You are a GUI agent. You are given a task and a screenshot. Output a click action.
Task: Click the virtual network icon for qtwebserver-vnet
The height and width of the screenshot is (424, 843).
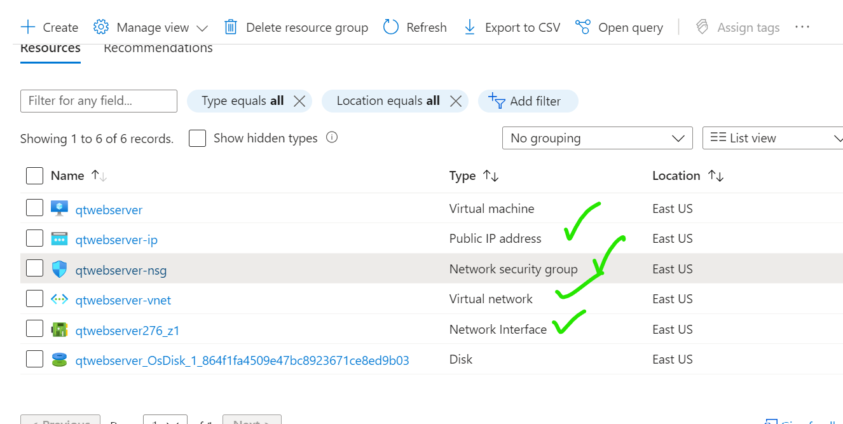point(59,299)
